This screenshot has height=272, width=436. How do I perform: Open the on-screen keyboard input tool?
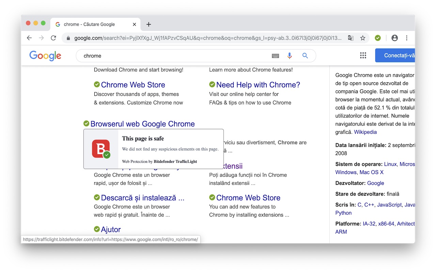click(275, 56)
